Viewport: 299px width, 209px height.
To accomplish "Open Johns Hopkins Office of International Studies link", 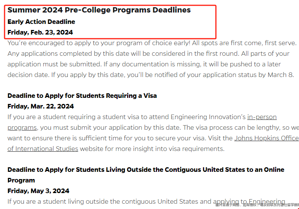I will [x=266, y=138].
